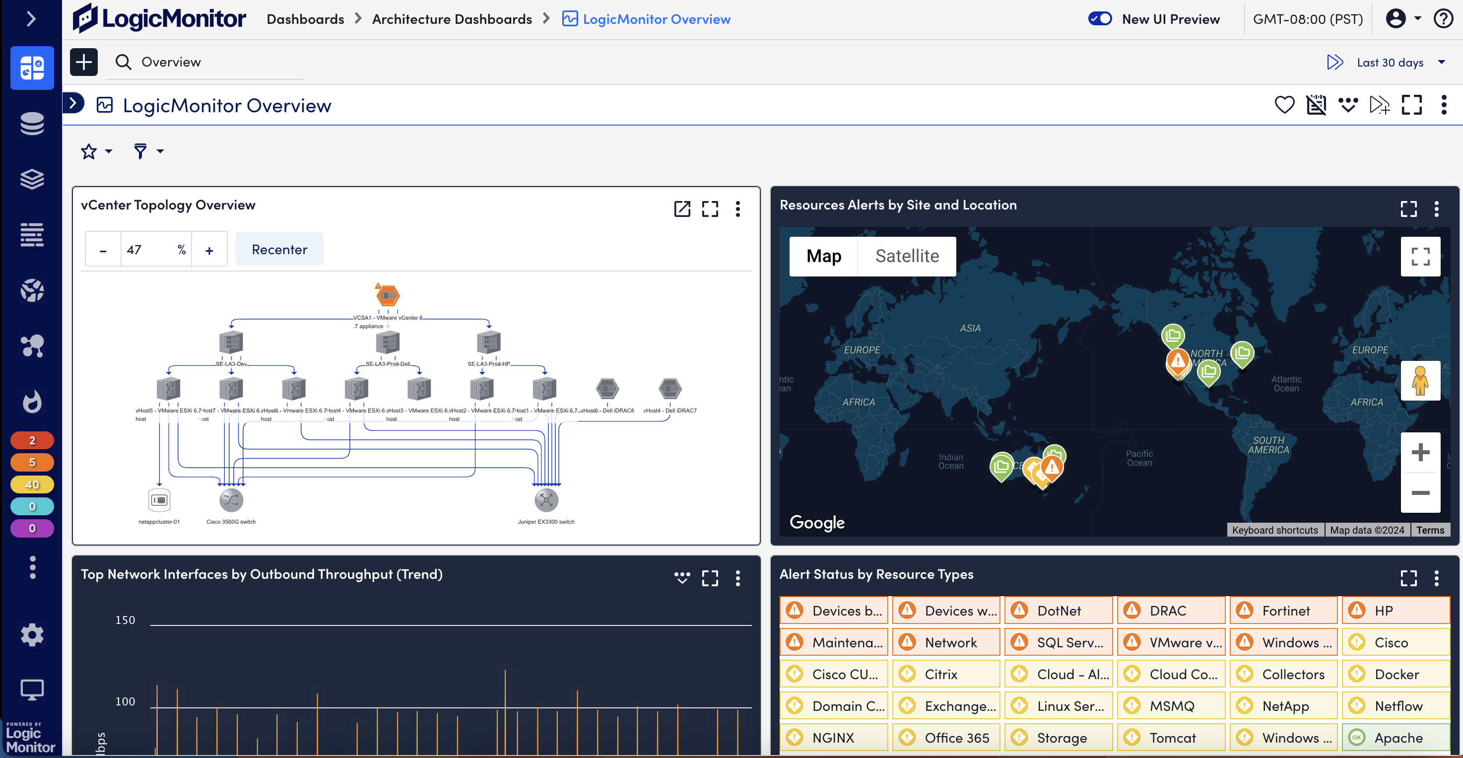1463x758 pixels.
Task: Click the topology external link open icon
Action: 681,209
